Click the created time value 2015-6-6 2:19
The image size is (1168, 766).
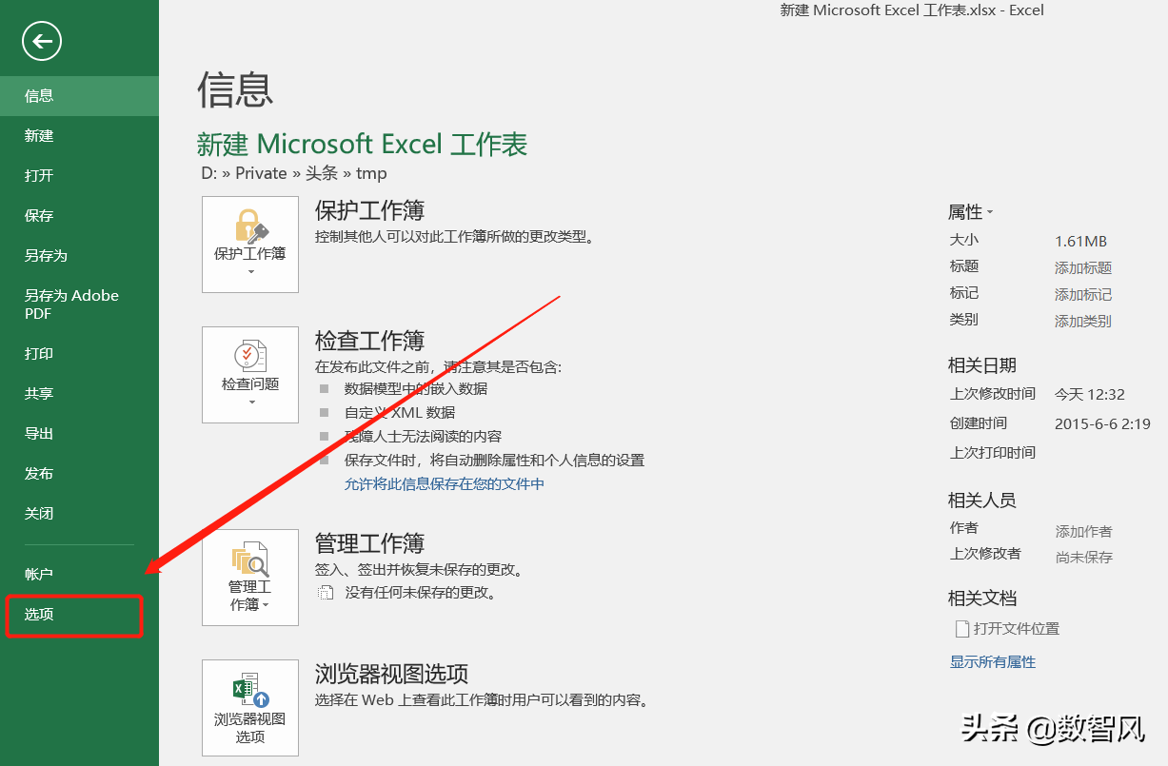click(1102, 424)
